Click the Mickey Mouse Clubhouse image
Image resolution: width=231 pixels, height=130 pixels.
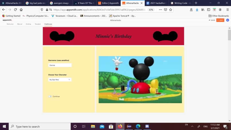(x=140, y=79)
